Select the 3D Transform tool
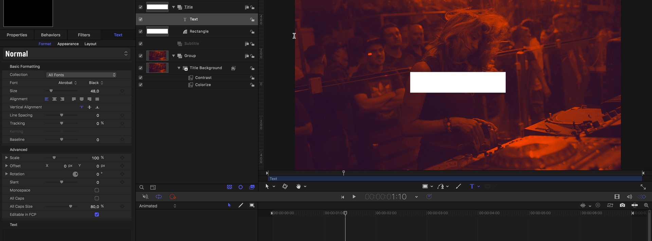 tap(285, 186)
